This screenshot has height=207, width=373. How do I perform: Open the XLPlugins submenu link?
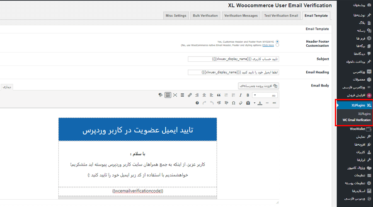(364, 114)
